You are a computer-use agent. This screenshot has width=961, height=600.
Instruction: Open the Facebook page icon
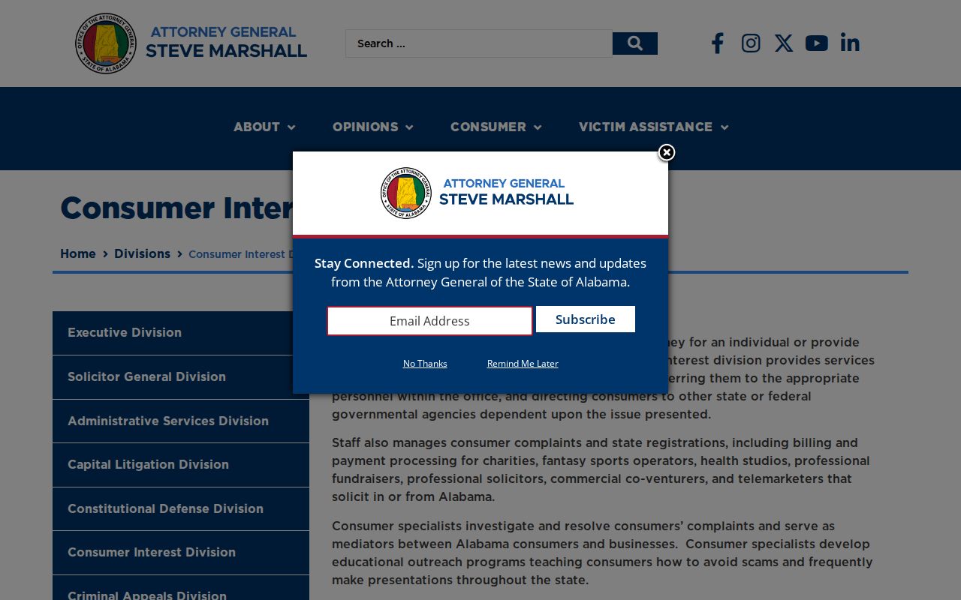(717, 43)
